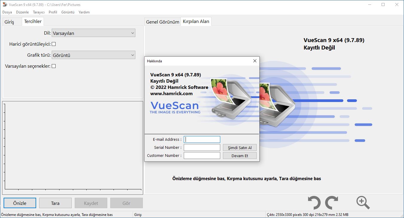Focus the E-mail Address field

coord(202,140)
